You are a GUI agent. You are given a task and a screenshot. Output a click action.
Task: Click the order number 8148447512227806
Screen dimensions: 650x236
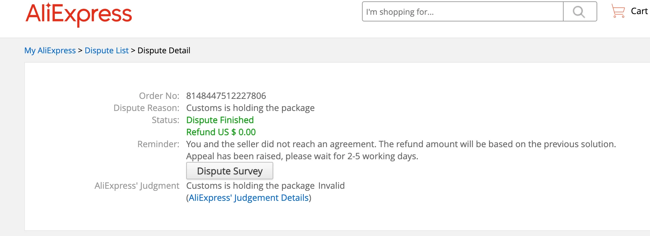pos(226,96)
